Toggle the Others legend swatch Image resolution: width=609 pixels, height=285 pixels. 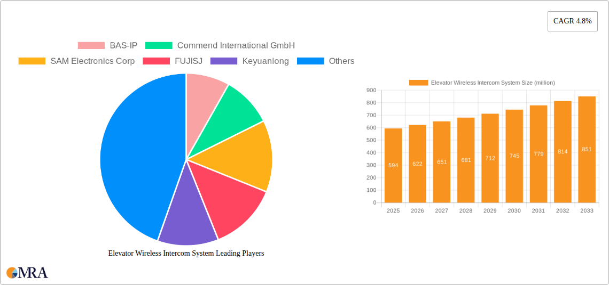[x=310, y=61]
